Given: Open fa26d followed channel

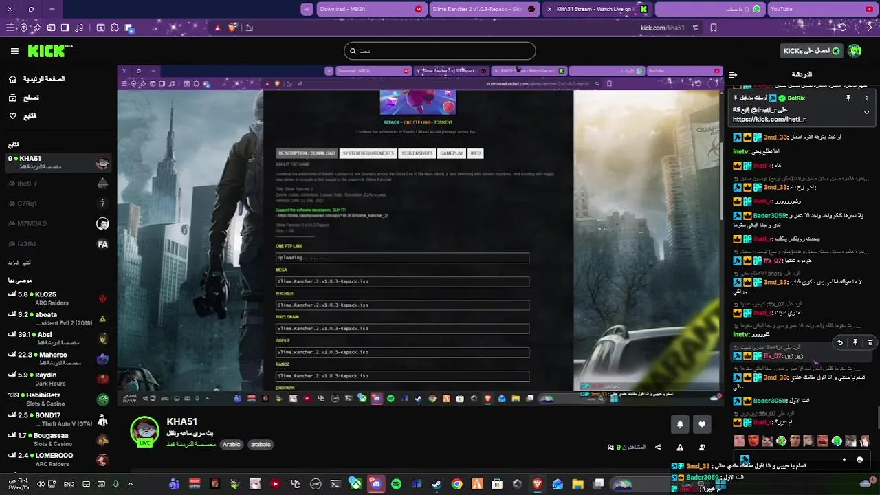Looking at the screenshot, I should (x=58, y=243).
